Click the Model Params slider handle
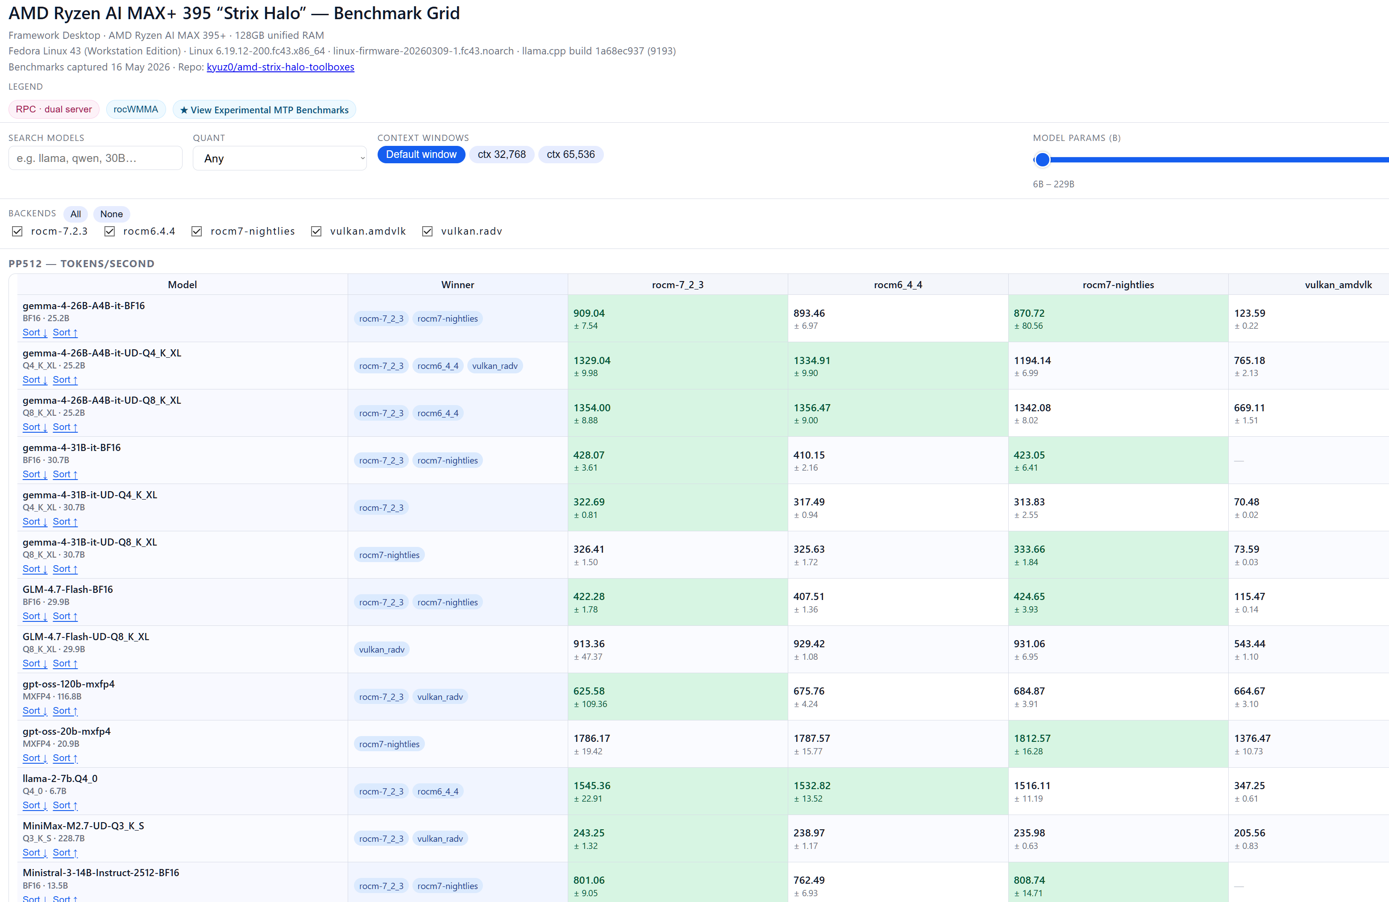Viewport: 1389px width, 902px height. tap(1042, 159)
